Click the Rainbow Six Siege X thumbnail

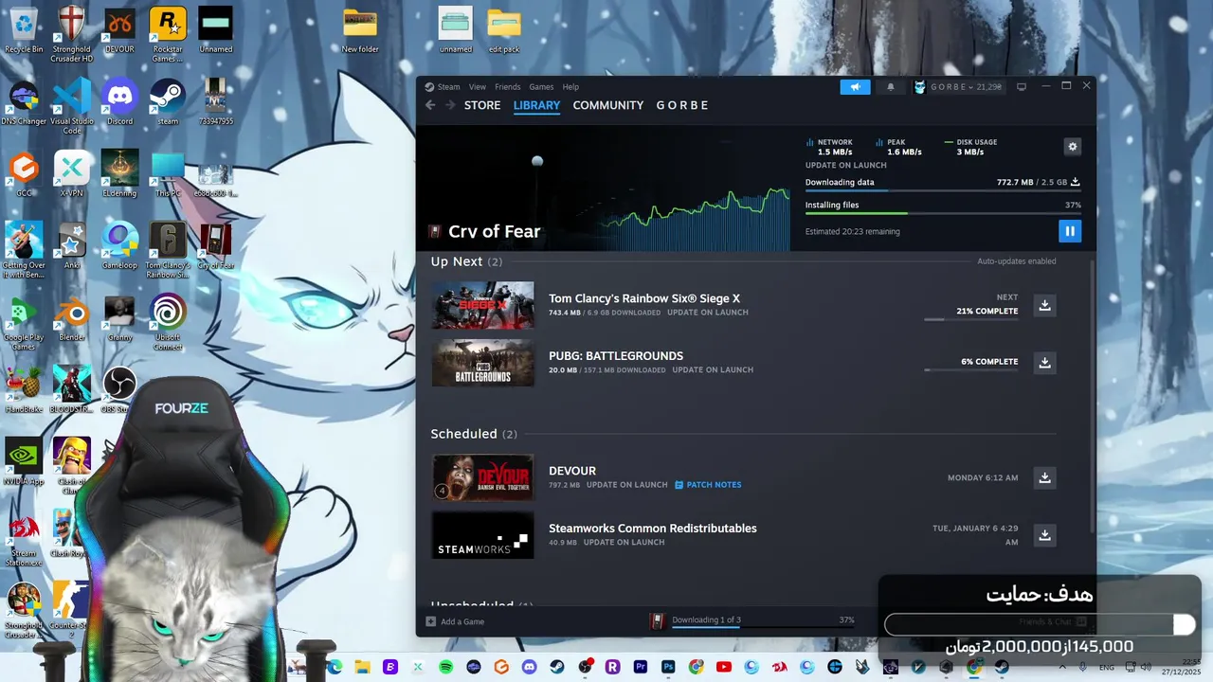tap(483, 305)
